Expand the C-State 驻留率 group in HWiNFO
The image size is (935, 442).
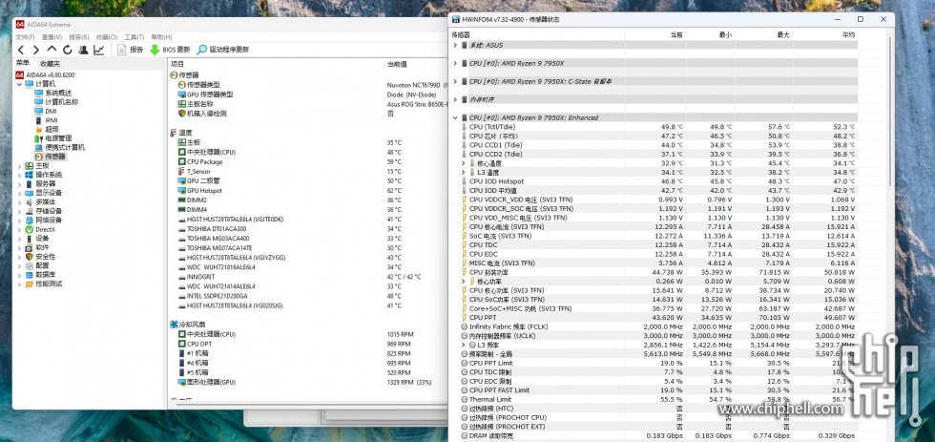(x=456, y=81)
